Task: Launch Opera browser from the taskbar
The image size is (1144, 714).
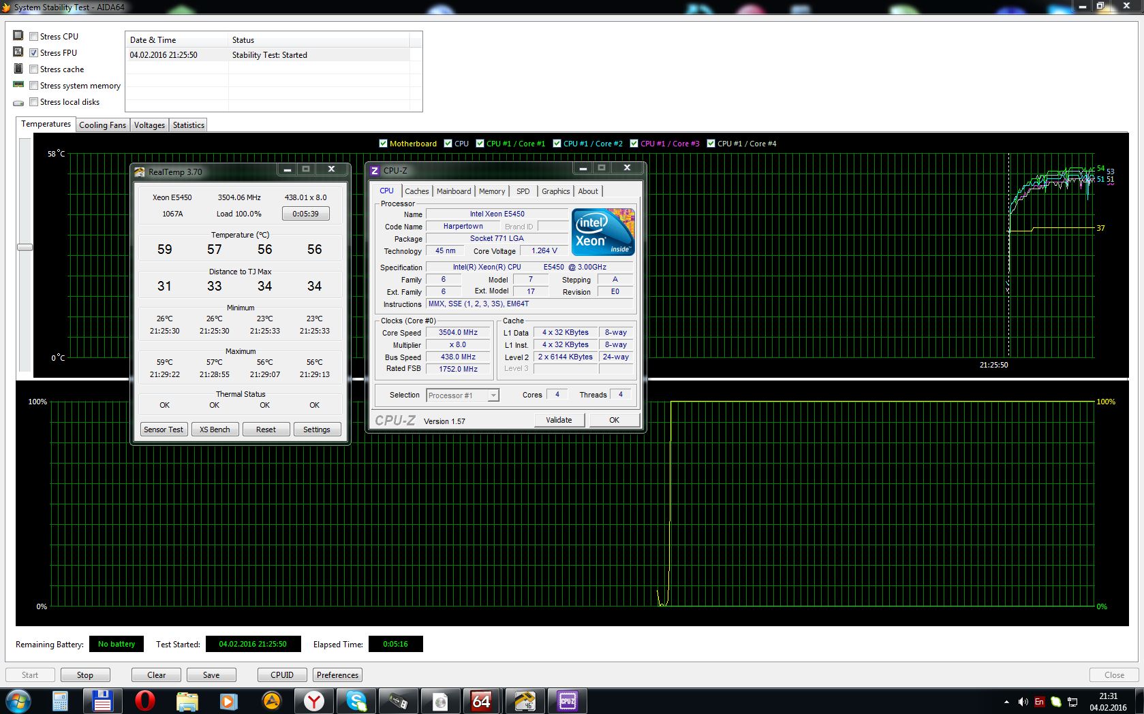Action: [144, 701]
